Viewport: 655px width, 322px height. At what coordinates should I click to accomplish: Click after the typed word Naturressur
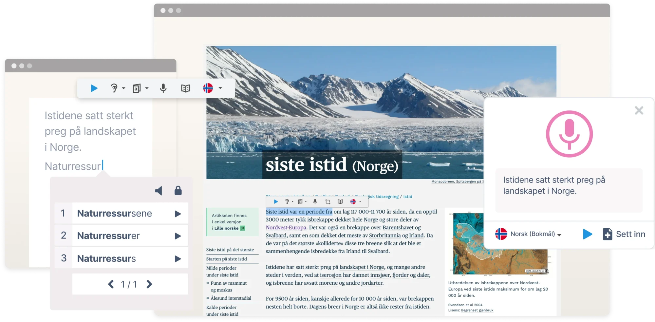pyautogui.click(x=103, y=166)
